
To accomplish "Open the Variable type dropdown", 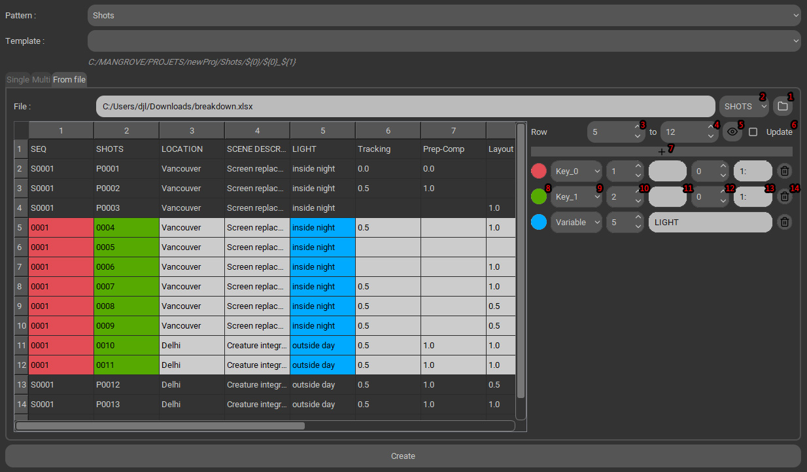I will (x=575, y=222).
